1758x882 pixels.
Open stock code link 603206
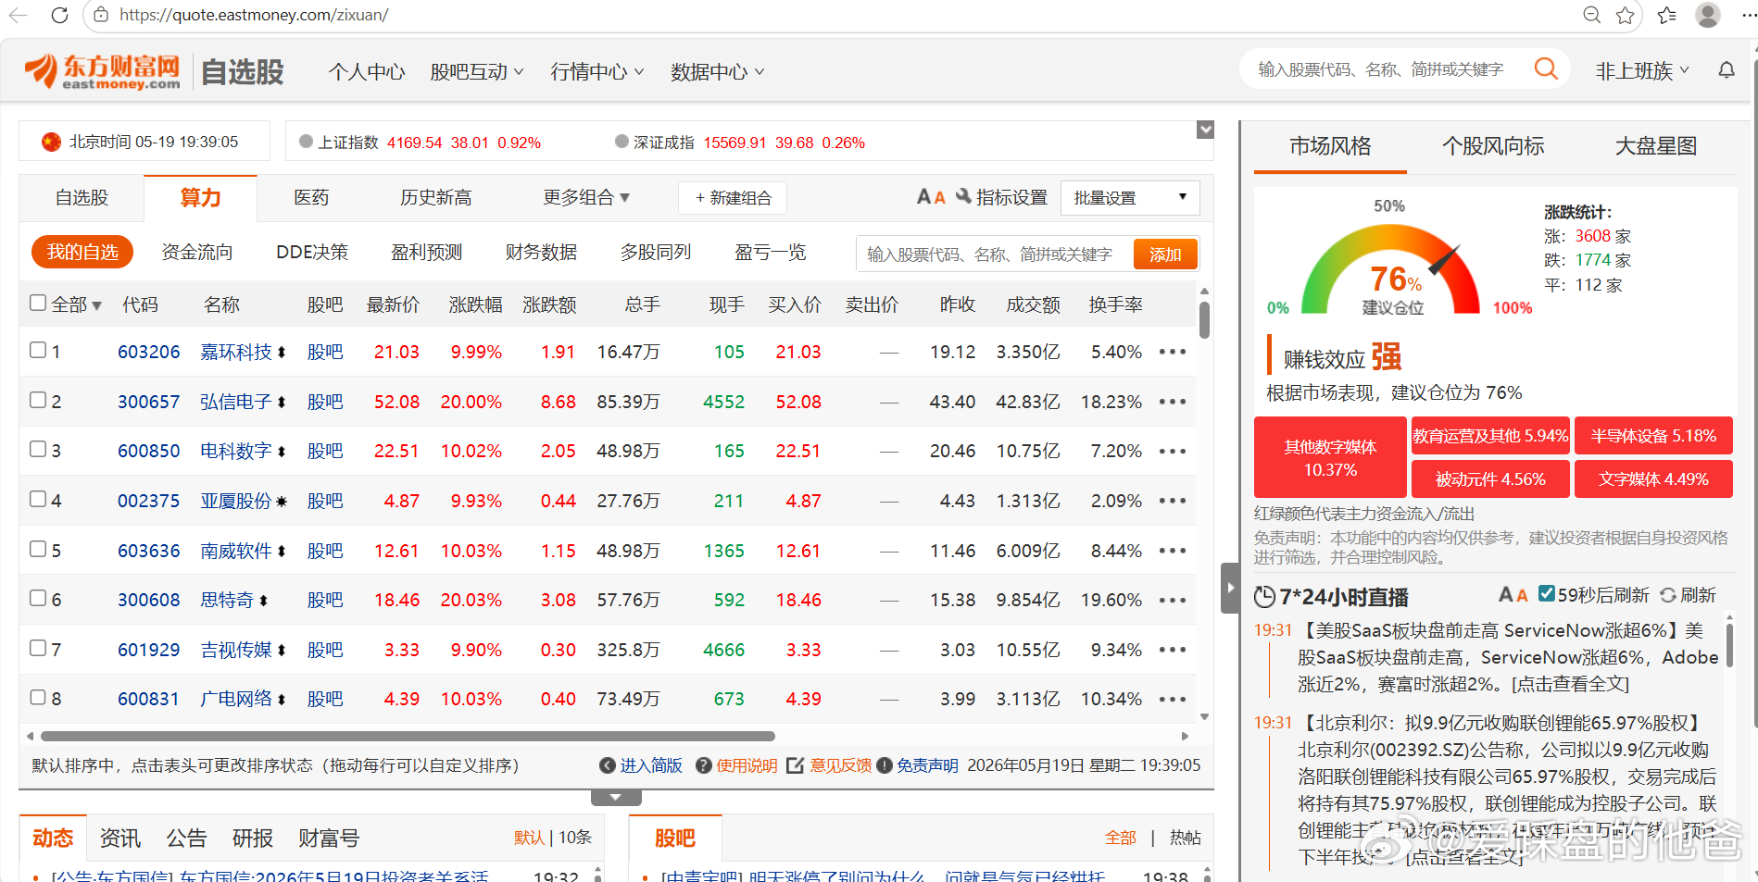(149, 352)
